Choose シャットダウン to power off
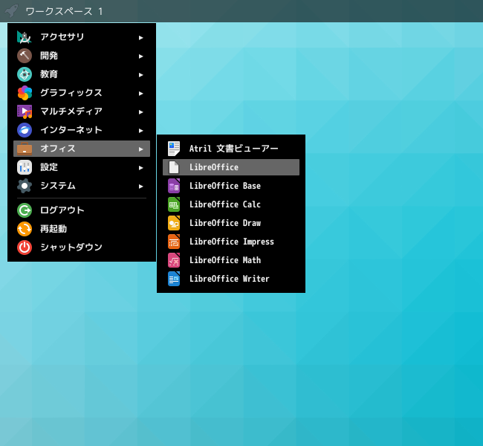Image resolution: width=483 pixels, height=446 pixels. coord(82,248)
